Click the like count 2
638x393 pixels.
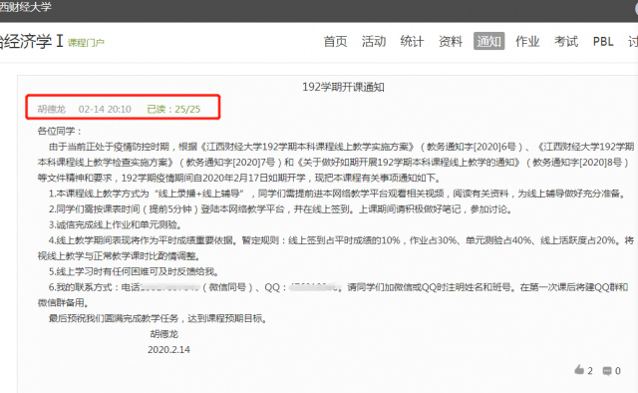pyautogui.click(x=590, y=371)
